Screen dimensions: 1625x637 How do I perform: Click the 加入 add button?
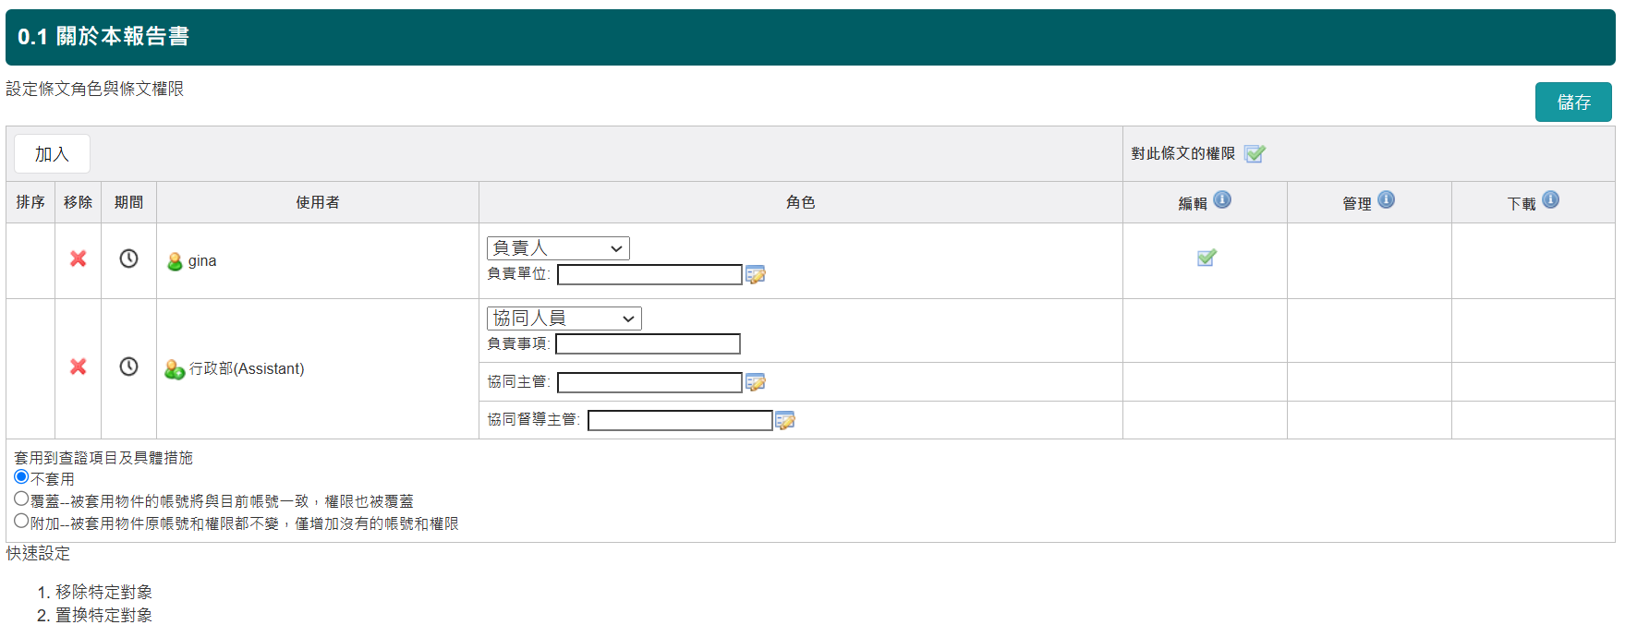[x=52, y=154]
